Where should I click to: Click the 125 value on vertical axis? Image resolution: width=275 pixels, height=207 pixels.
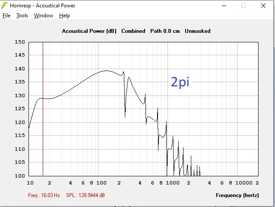click(x=20, y=108)
